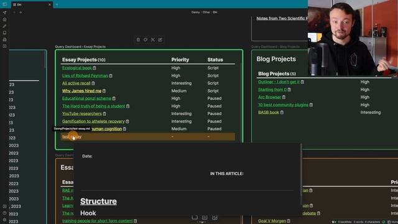Image resolution: width=398 pixels, height=224 pixels.
Task: Click the file icon beside Gamification to athelete recovery
Action: click(x=127, y=121)
